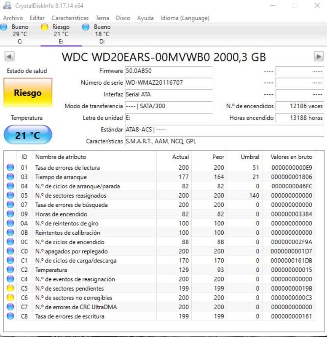The image size is (327, 337).
Task: Click the Letra de unidad field E:
Action: 169,118
